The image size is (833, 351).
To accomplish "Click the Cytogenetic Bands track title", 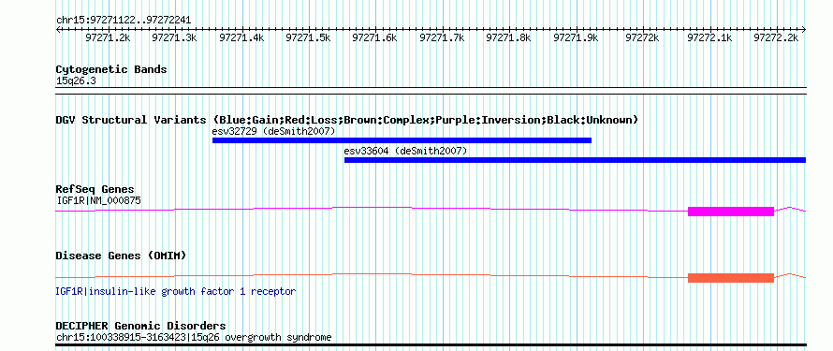I will [111, 69].
